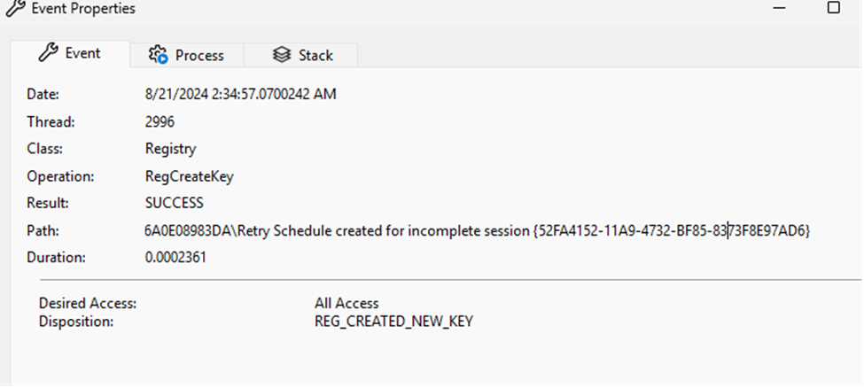Screen dimensions: 864x388
Task: Click inside the Path value field
Action: [477, 230]
